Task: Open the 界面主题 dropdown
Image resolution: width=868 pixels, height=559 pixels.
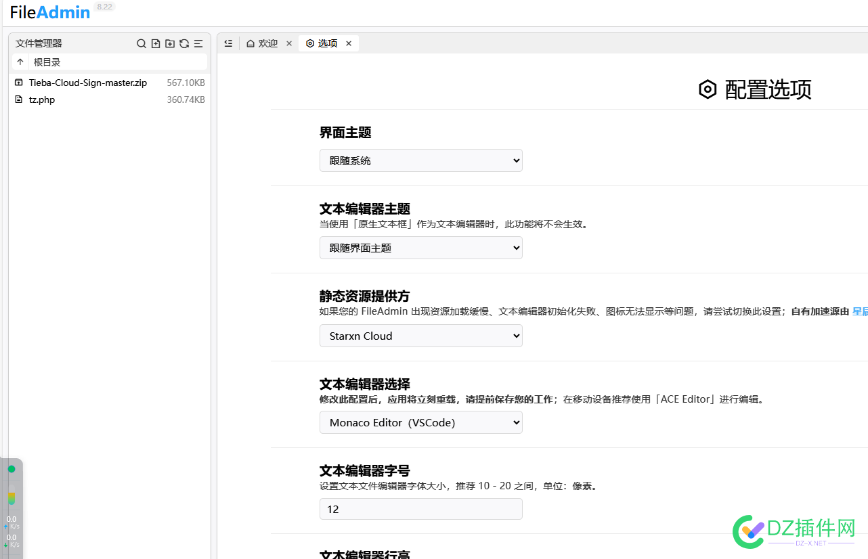Action: pyautogui.click(x=421, y=160)
